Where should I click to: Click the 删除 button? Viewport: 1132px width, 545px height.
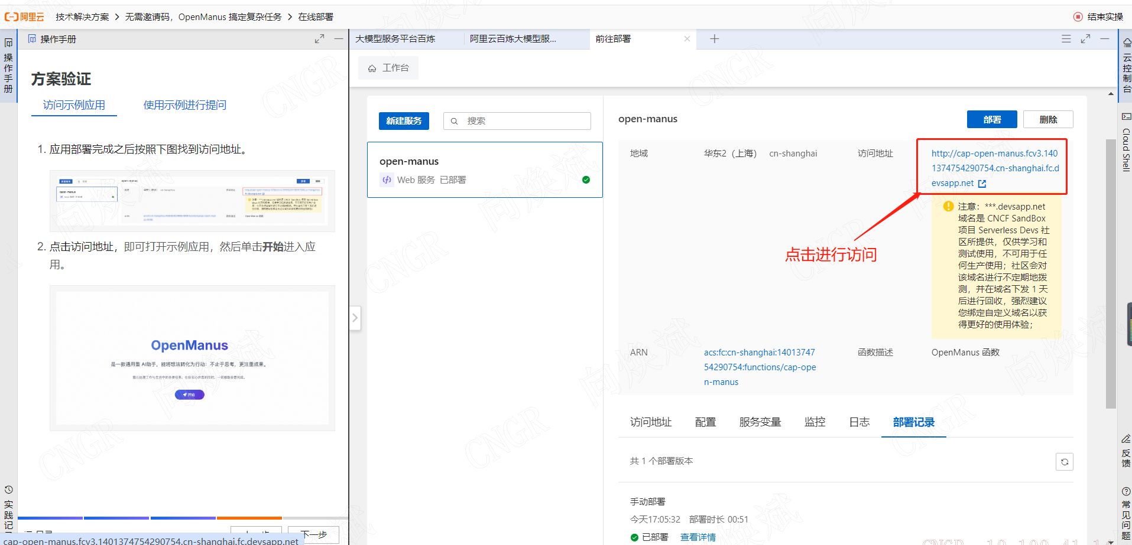pyautogui.click(x=1048, y=119)
